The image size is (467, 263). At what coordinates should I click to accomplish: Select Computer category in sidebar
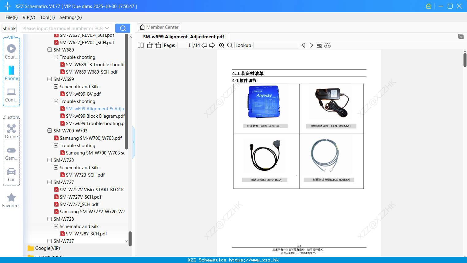pos(11,95)
